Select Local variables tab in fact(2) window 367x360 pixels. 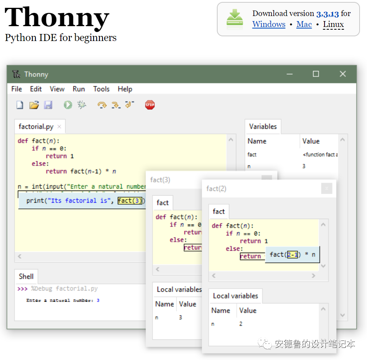point(236,296)
